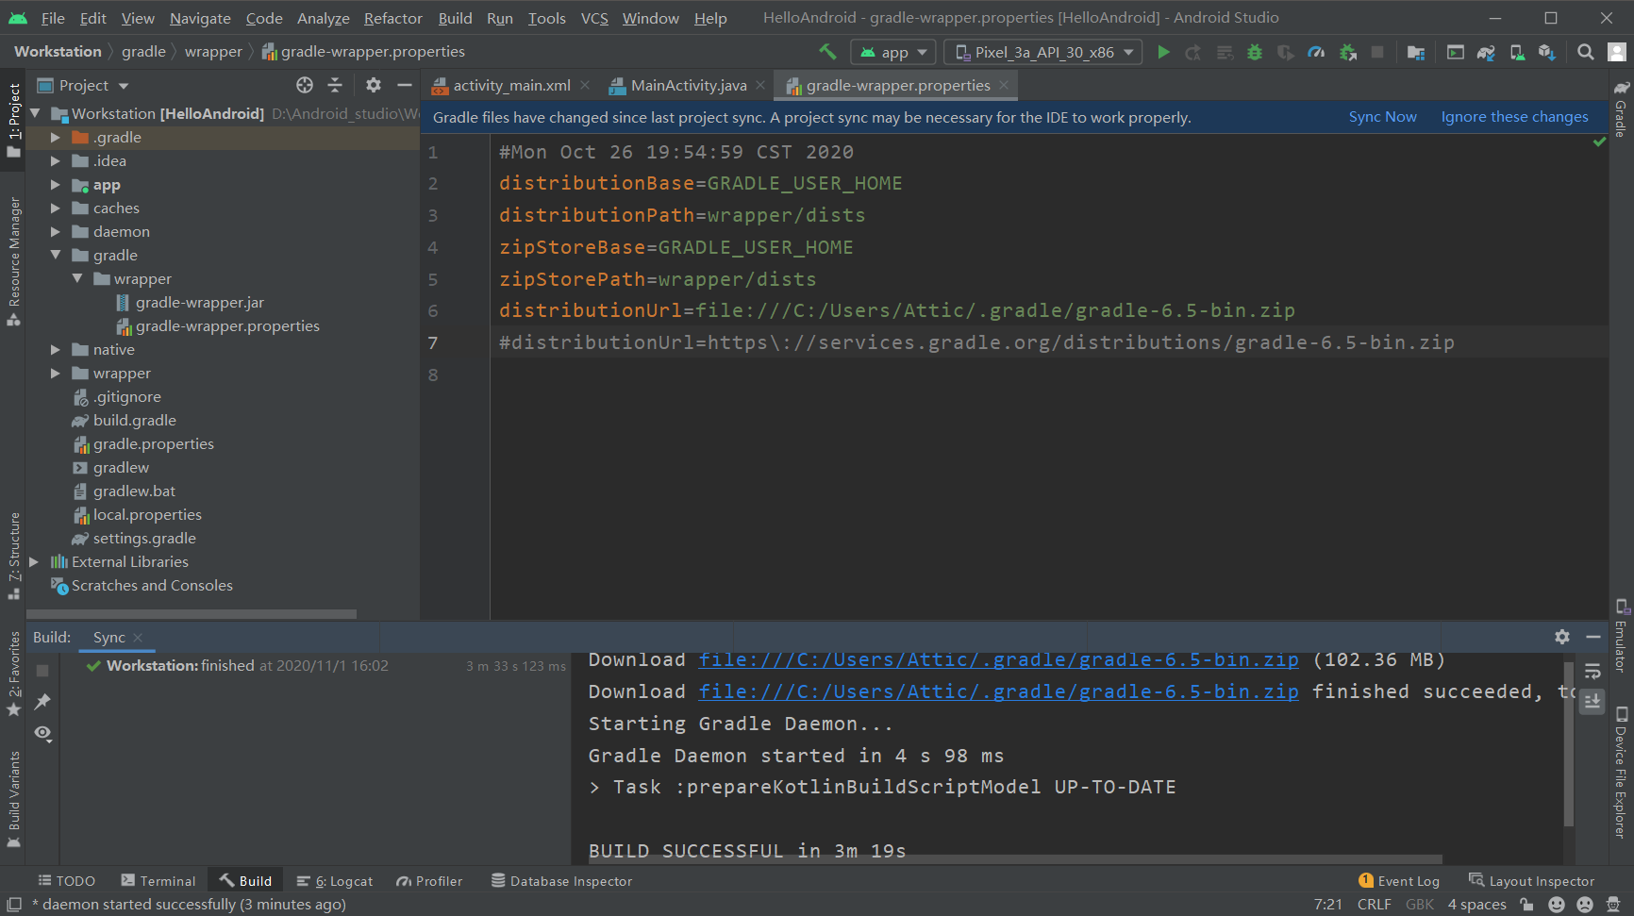The image size is (1634, 916).
Task: Switch to the MainActivity.java tab
Action: (x=688, y=85)
